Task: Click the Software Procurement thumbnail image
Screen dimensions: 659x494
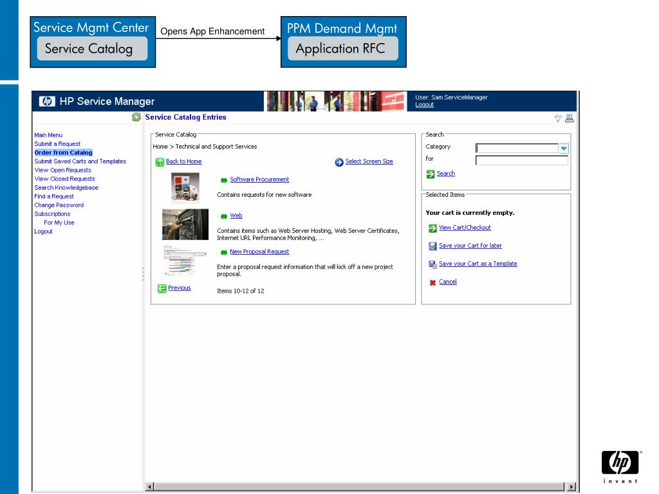Action: (x=185, y=188)
